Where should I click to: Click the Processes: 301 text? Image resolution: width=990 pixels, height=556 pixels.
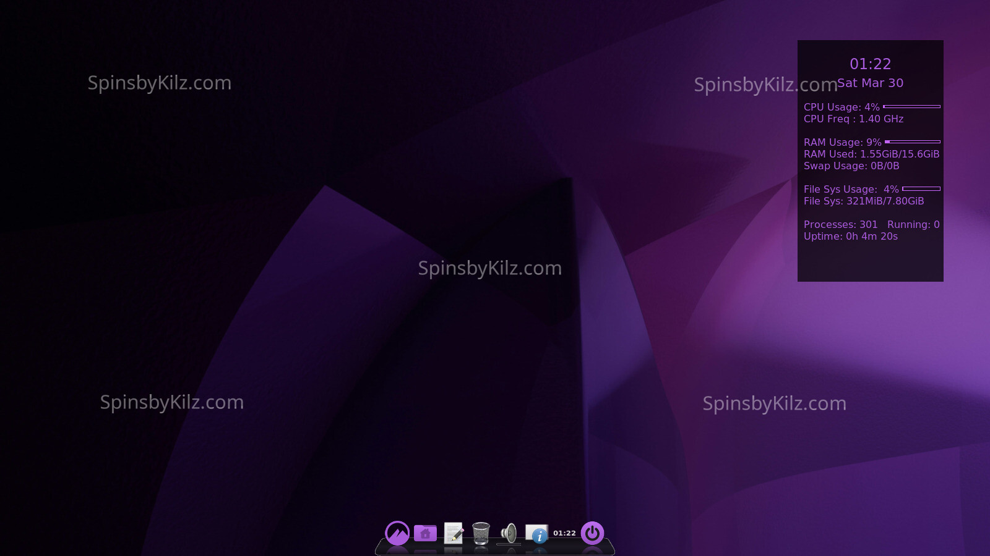pyautogui.click(x=840, y=225)
